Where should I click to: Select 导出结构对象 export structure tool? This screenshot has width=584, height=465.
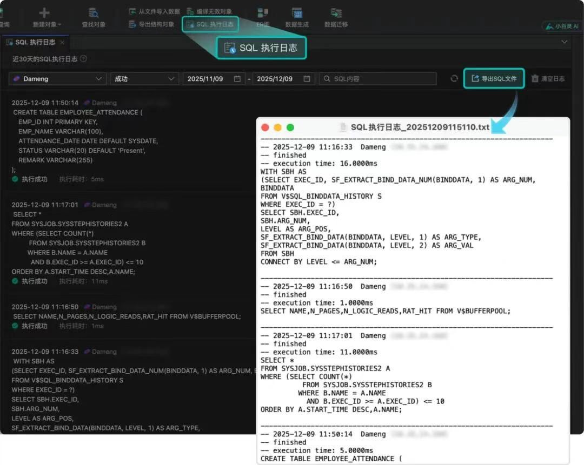151,24
